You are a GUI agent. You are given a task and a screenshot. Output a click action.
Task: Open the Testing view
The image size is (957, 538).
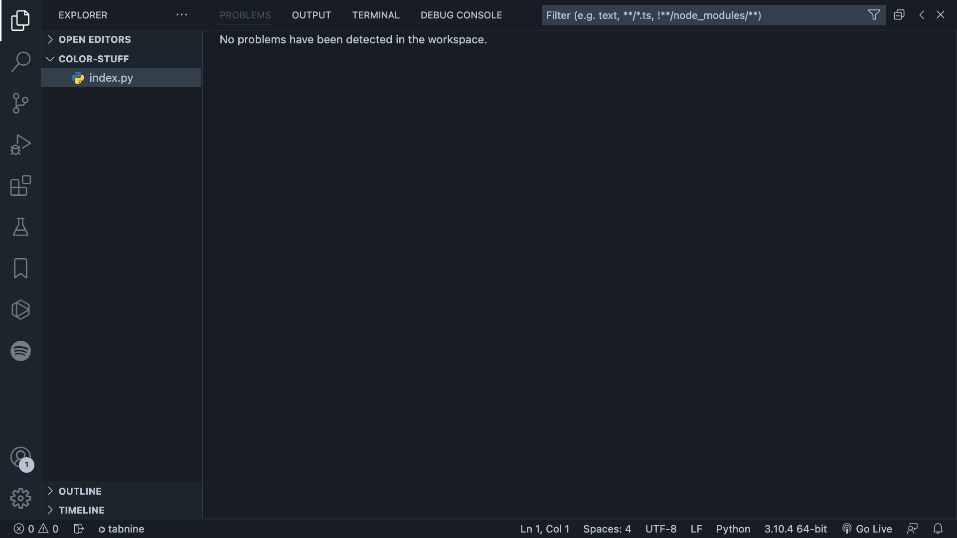tap(20, 227)
